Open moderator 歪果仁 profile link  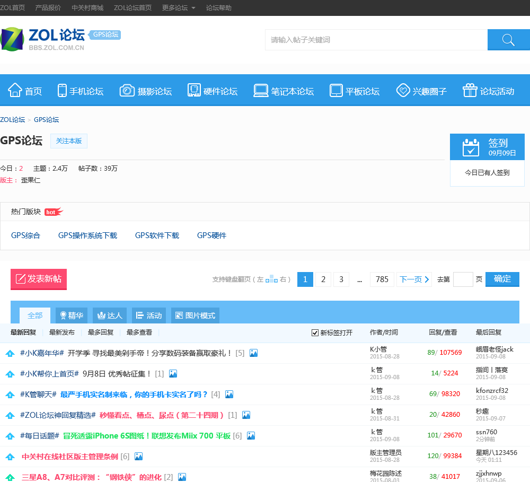[x=30, y=180]
